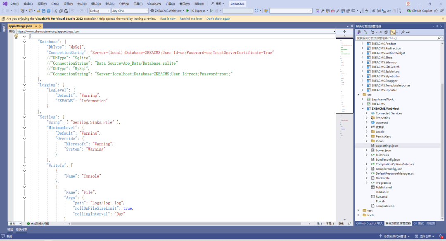Click the Pending Changes Filter icon in Solution Explorer
The height and width of the screenshot is (241, 446).
point(373,33)
